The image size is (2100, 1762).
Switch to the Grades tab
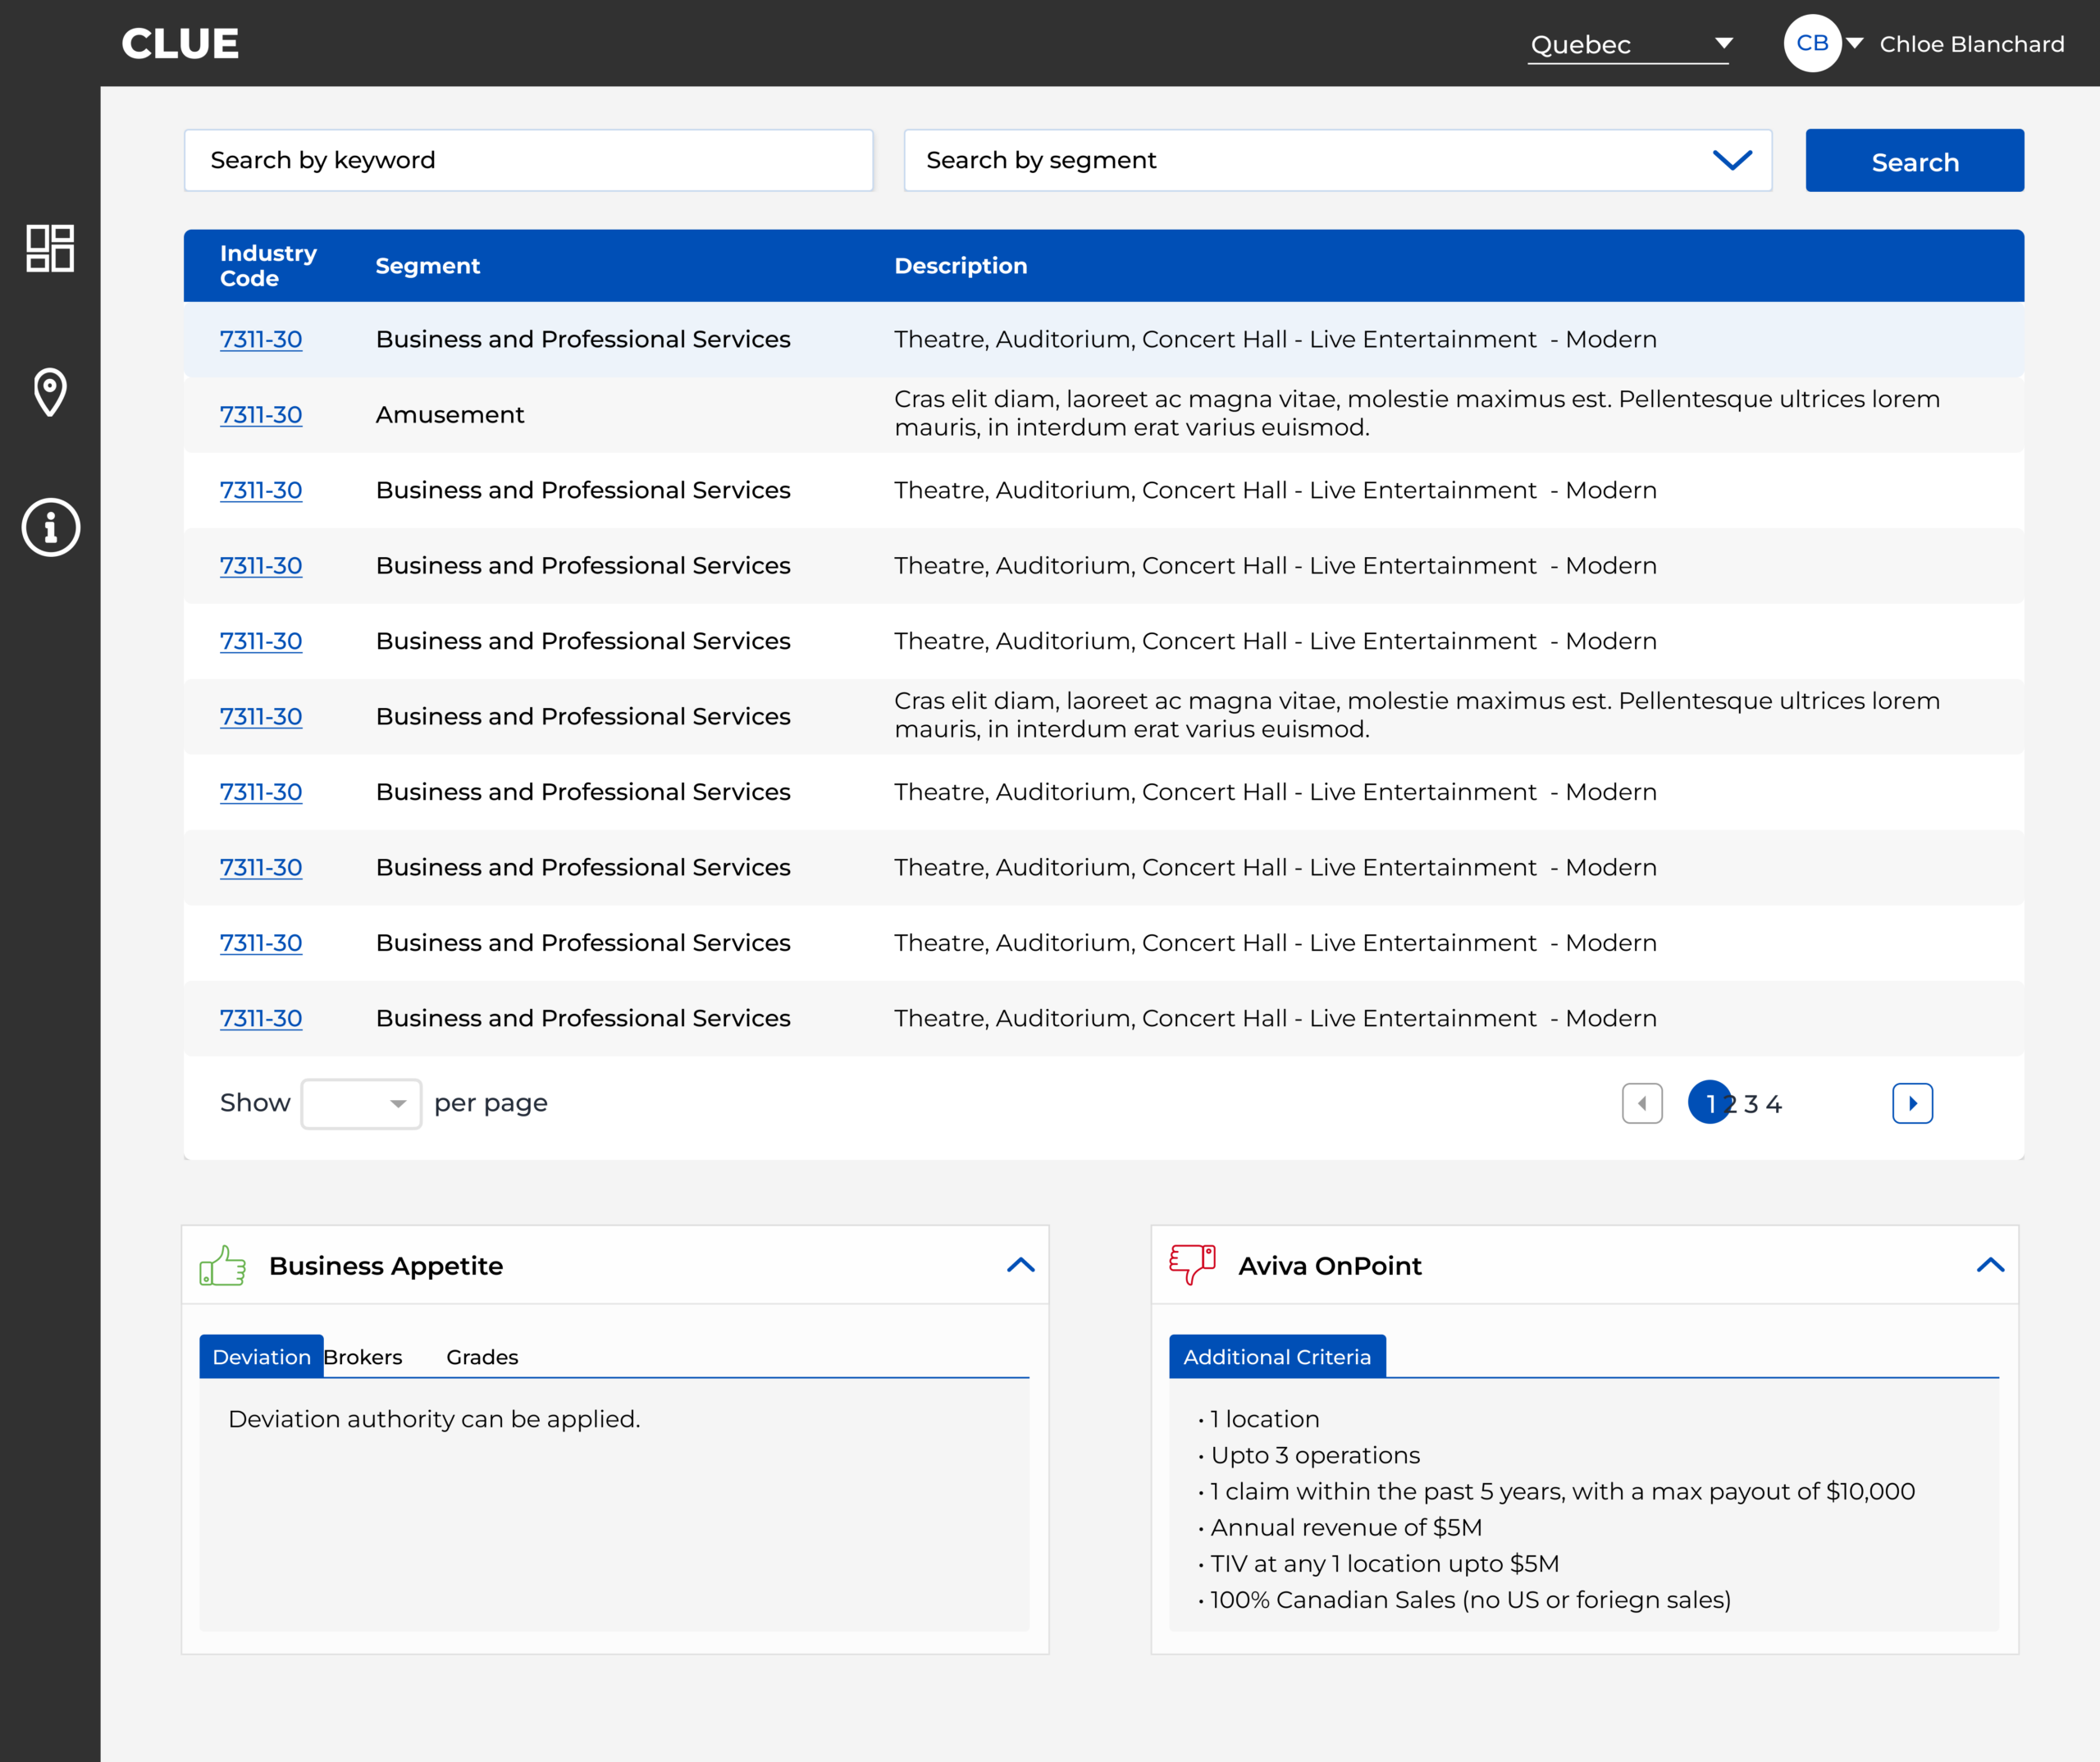[482, 1357]
